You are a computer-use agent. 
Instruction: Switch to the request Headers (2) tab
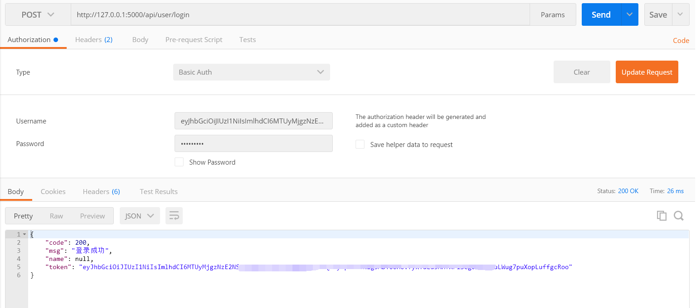pos(93,40)
